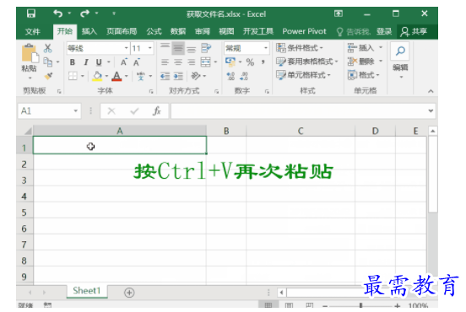Screen dimensions: 466x312
Task: Click 登录 sign in link
Action: coord(384,31)
